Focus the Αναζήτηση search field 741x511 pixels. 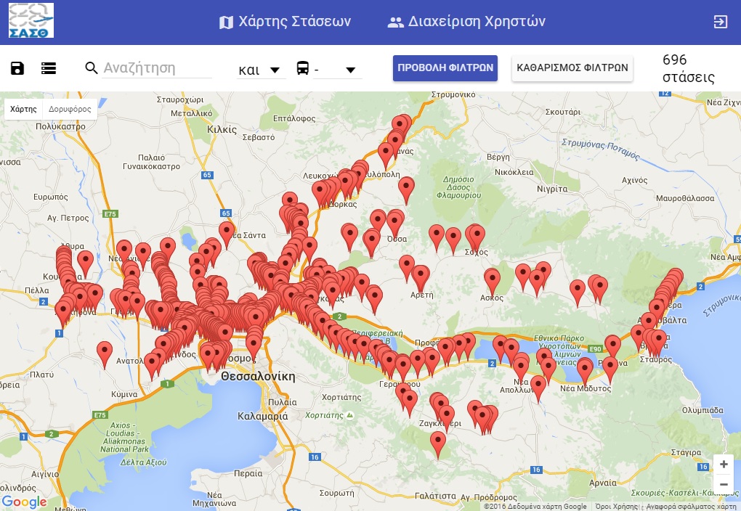[157, 68]
